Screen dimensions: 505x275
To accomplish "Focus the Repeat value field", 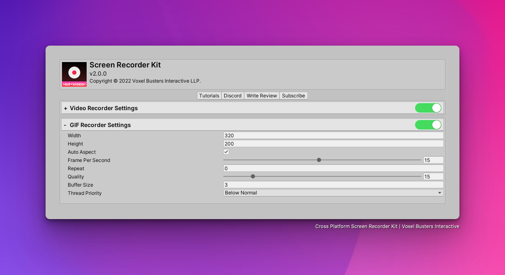I will tap(333, 168).
